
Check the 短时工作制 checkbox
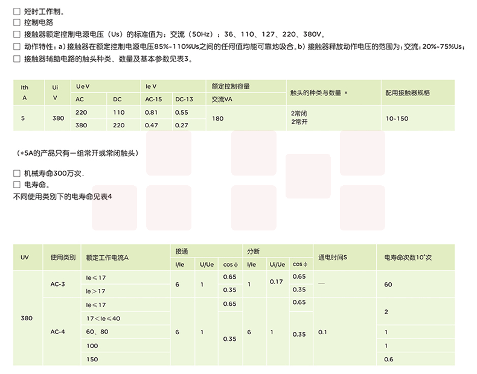[x=16, y=11]
